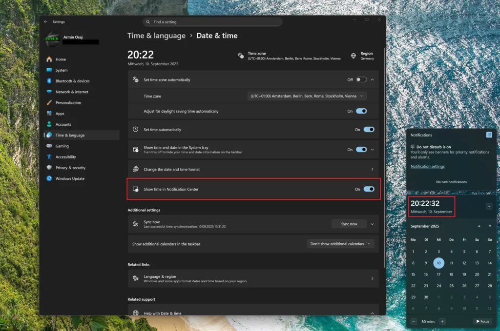
Task: Select day 10 in the calendar
Action: 438,263
